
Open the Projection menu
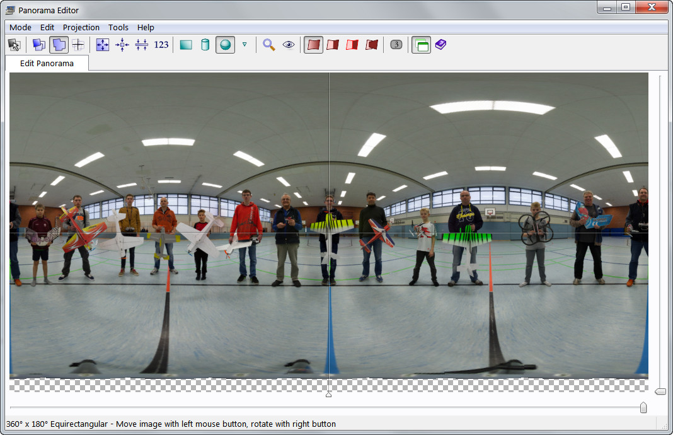tap(81, 27)
